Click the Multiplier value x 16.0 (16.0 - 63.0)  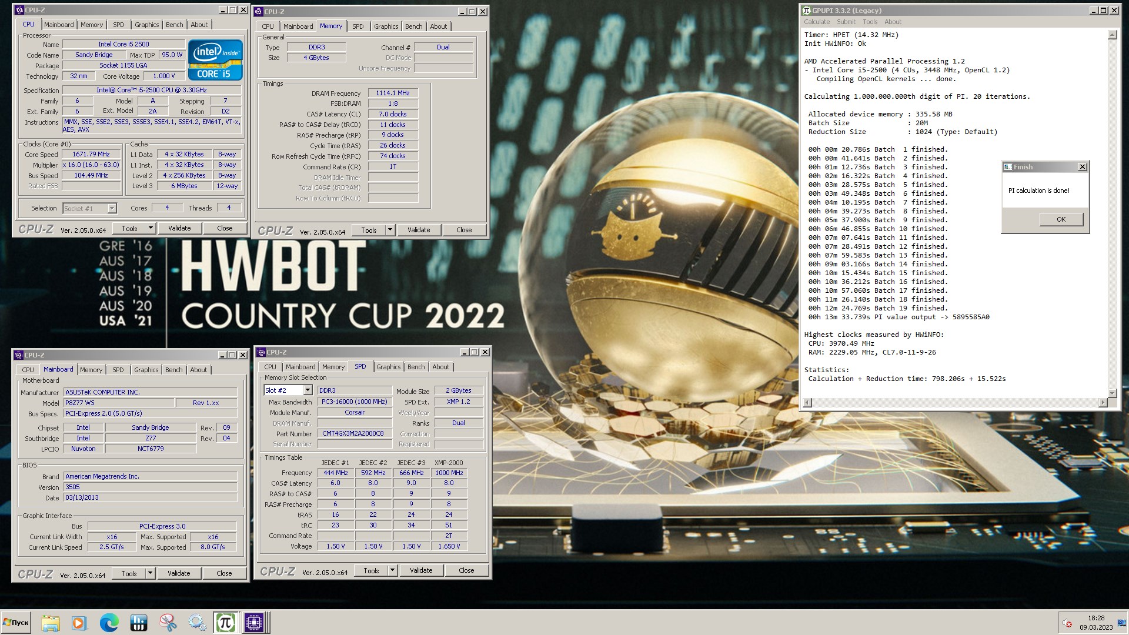click(x=91, y=165)
